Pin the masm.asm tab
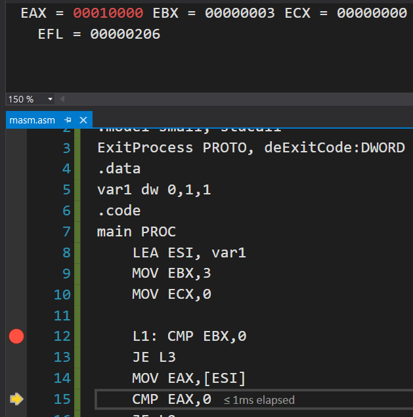This screenshot has width=413, height=417. pos(68,120)
